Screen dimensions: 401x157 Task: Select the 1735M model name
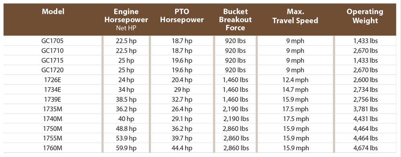pyautogui.click(x=53, y=109)
